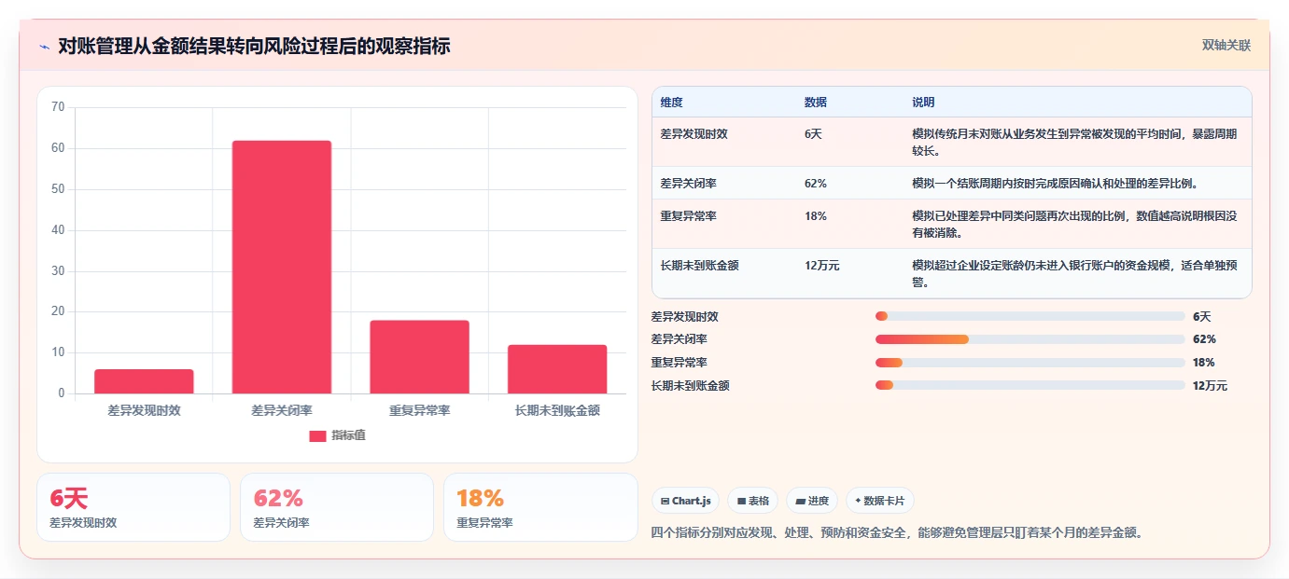Click the 差异关闭率 x-axis label

point(282,410)
